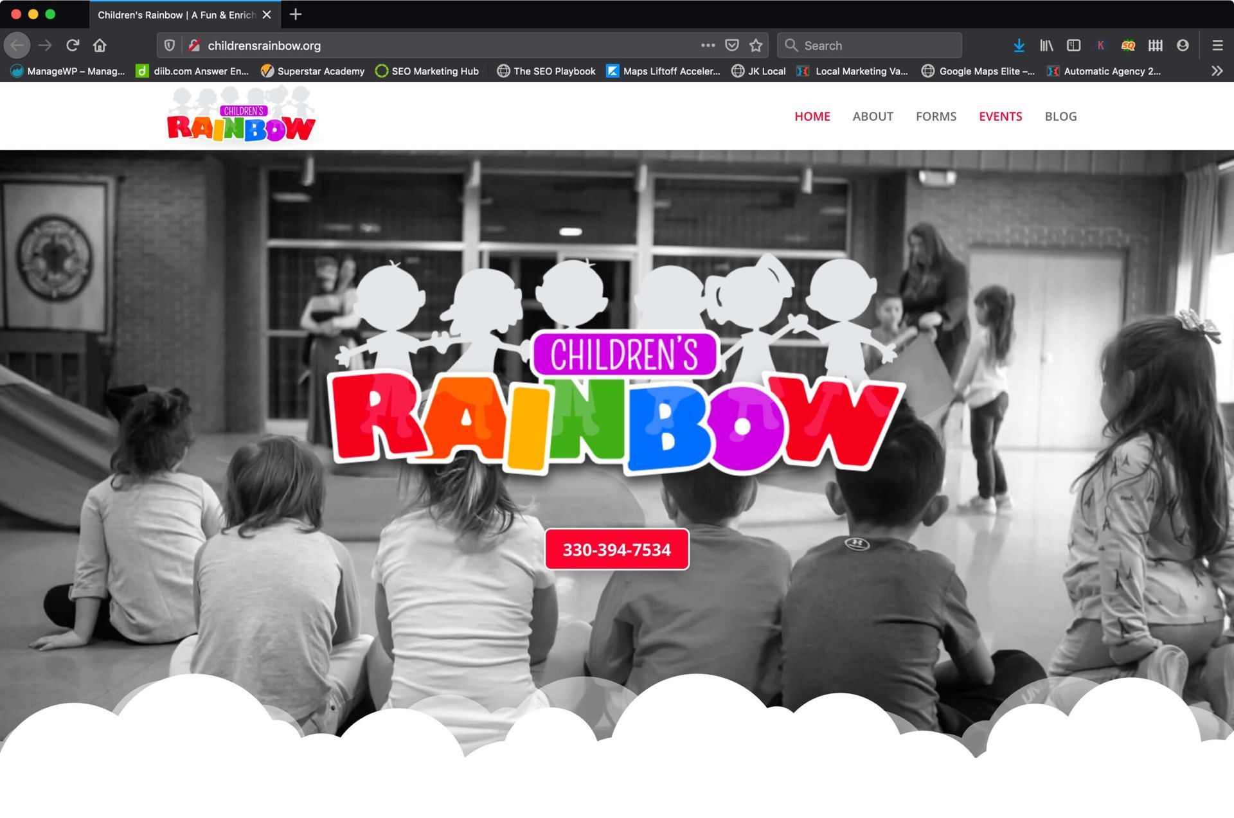This screenshot has width=1234, height=818.
Task: Click the red macOS close window button
Action: (16, 14)
